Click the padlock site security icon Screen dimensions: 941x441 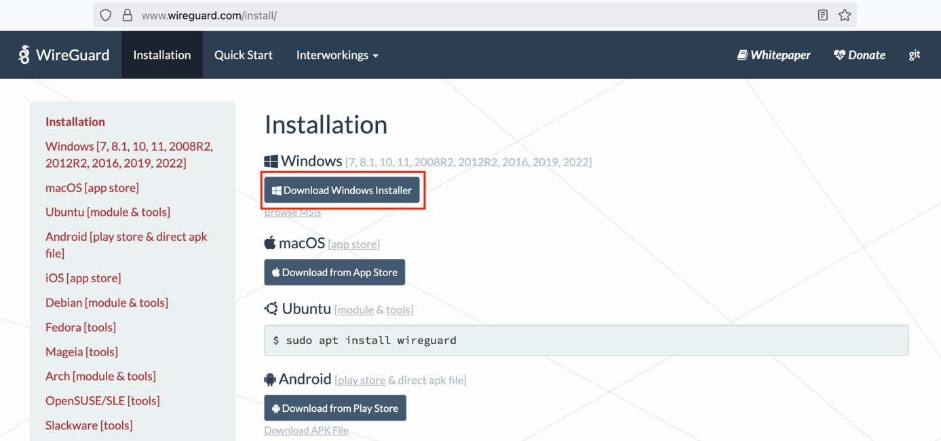click(x=128, y=15)
